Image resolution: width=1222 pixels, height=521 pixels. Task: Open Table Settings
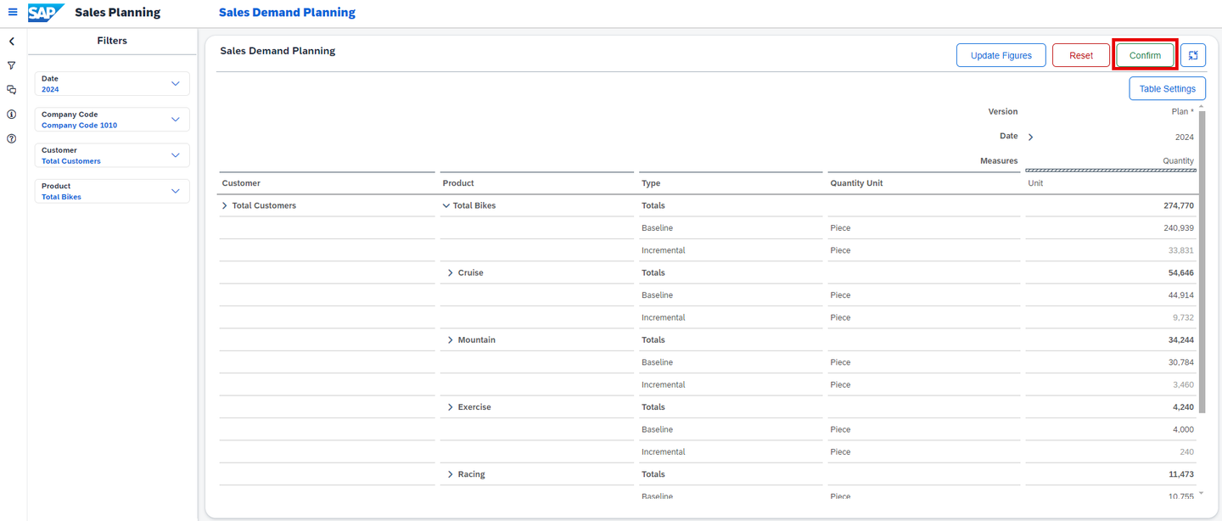click(1167, 88)
